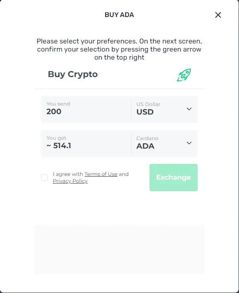Select the USD currency code

tap(145, 112)
